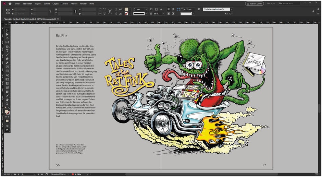Switch screen view mode at toolbox bottom
The height and width of the screenshot is (177, 322).
point(7,130)
